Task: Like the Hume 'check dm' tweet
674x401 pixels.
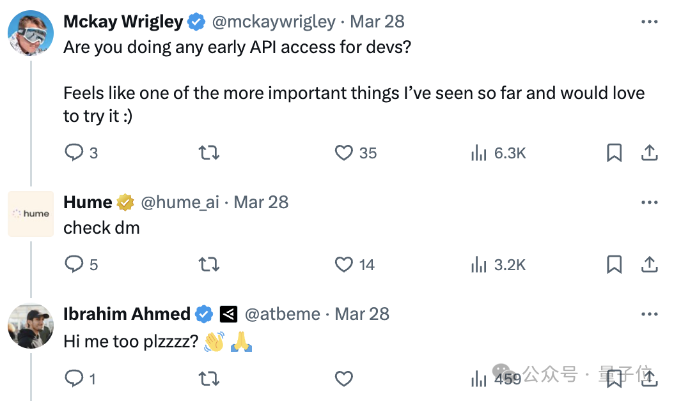Action: 344,264
